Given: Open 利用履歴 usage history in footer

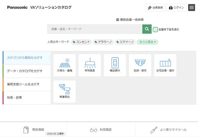Looking at the screenshot, I should click(101, 130).
